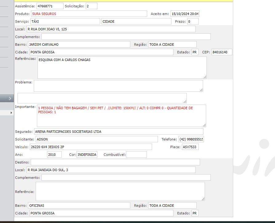275x223 pixels.
Task: Click the Referências text area
Action: coord(122,67)
